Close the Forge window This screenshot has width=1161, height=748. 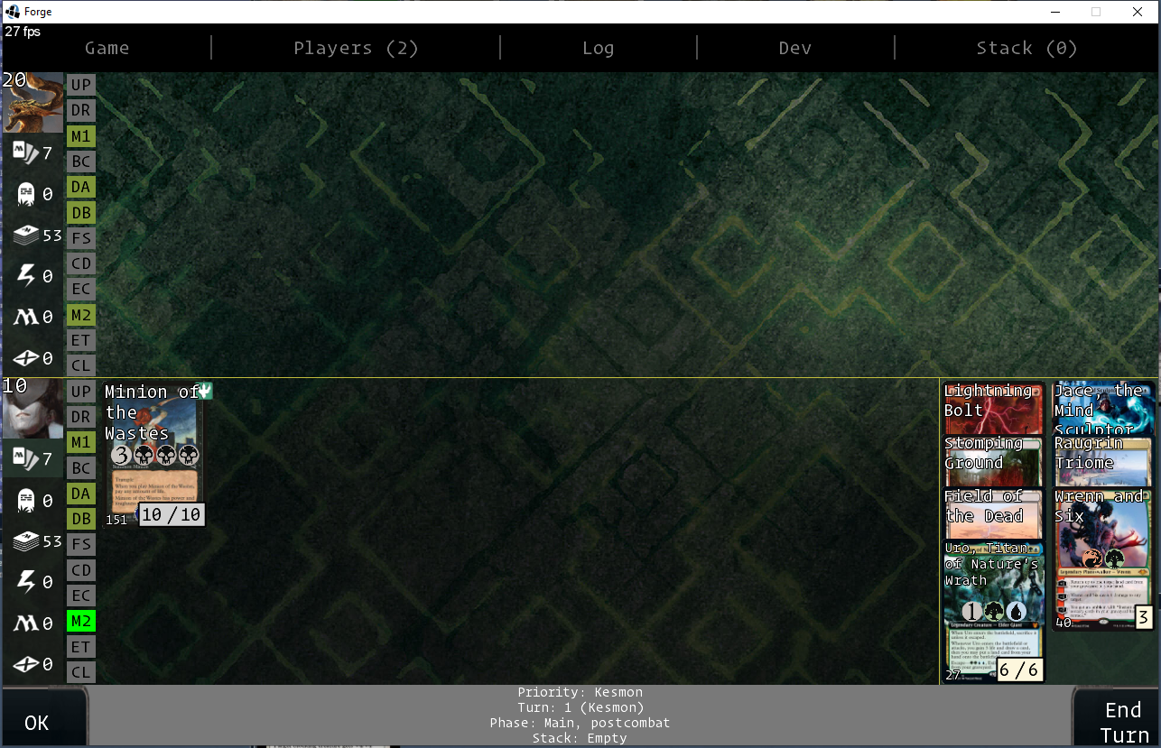(1138, 12)
